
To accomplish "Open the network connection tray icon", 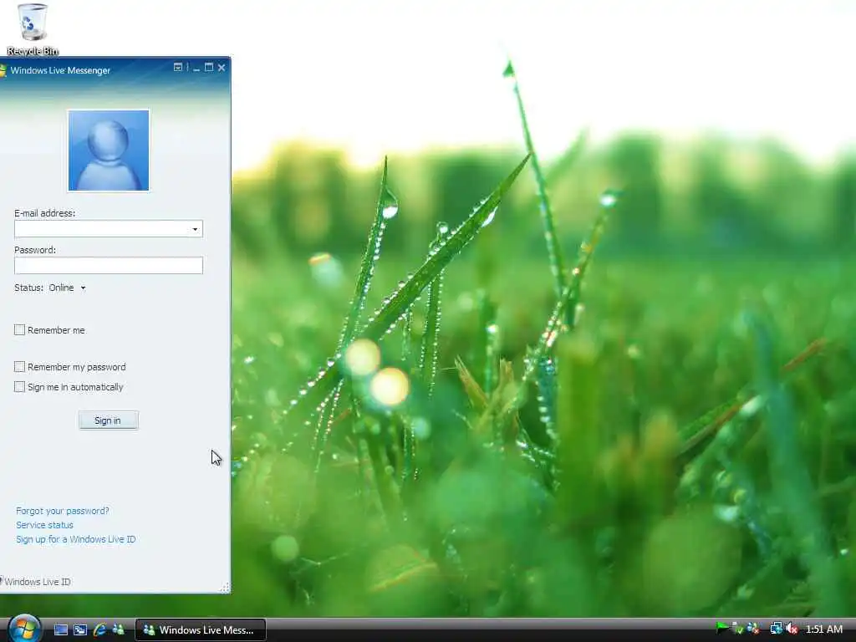I will pos(776,629).
